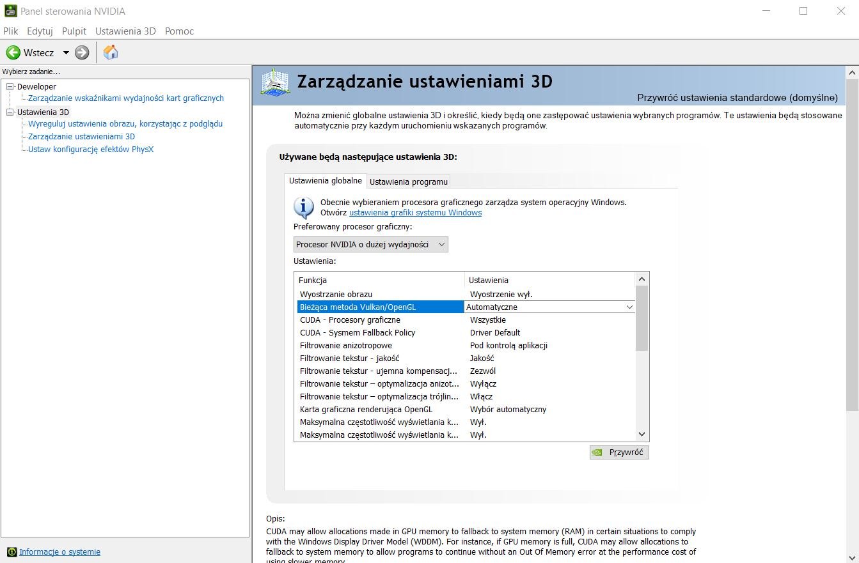The height and width of the screenshot is (563, 859).
Task: Click the Deweloper tree label
Action: (36, 86)
